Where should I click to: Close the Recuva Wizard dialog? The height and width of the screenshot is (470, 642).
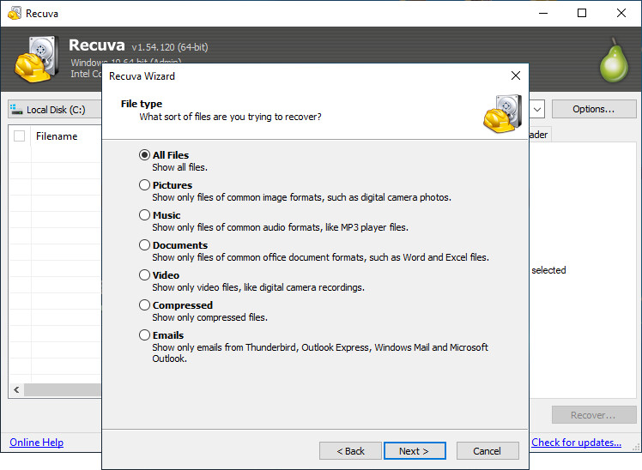click(x=516, y=75)
